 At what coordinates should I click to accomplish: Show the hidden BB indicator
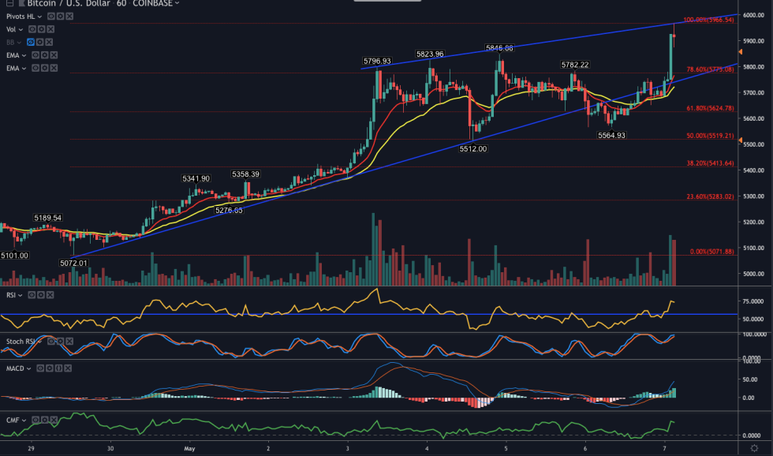(x=32, y=41)
